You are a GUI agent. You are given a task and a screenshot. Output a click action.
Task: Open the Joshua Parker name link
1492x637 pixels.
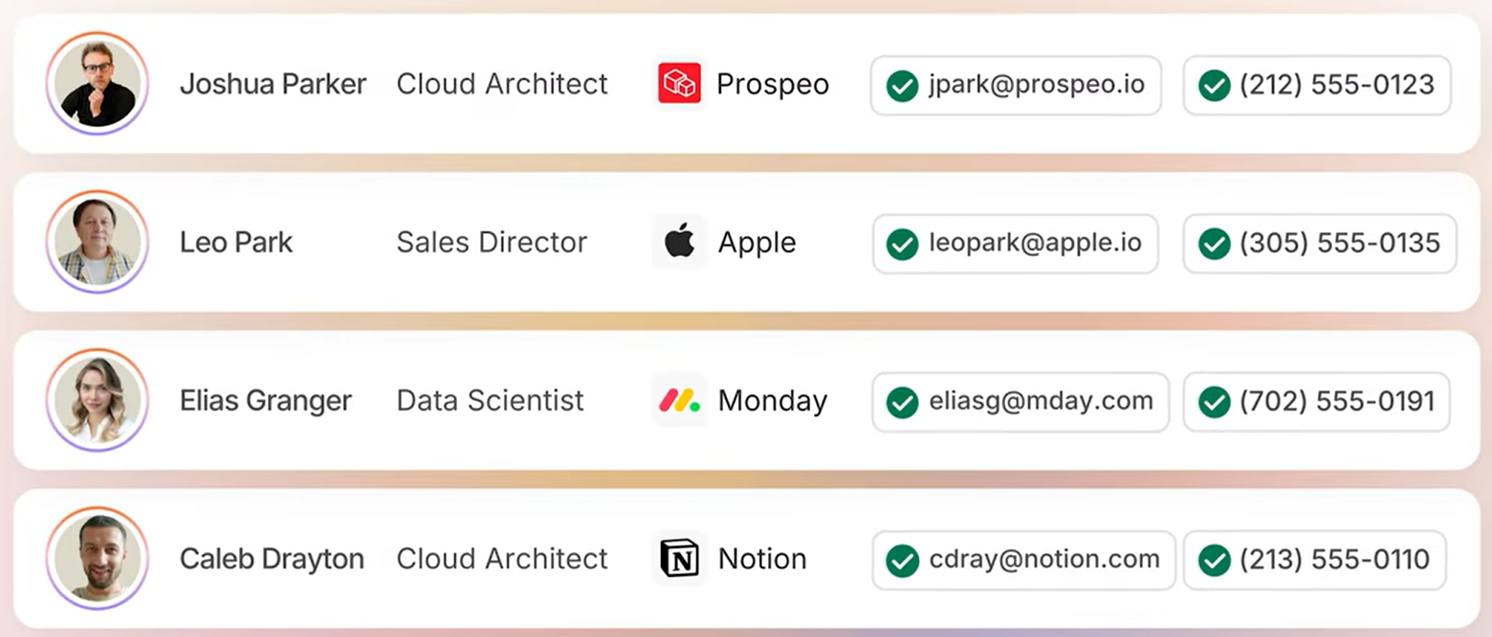[x=274, y=84]
